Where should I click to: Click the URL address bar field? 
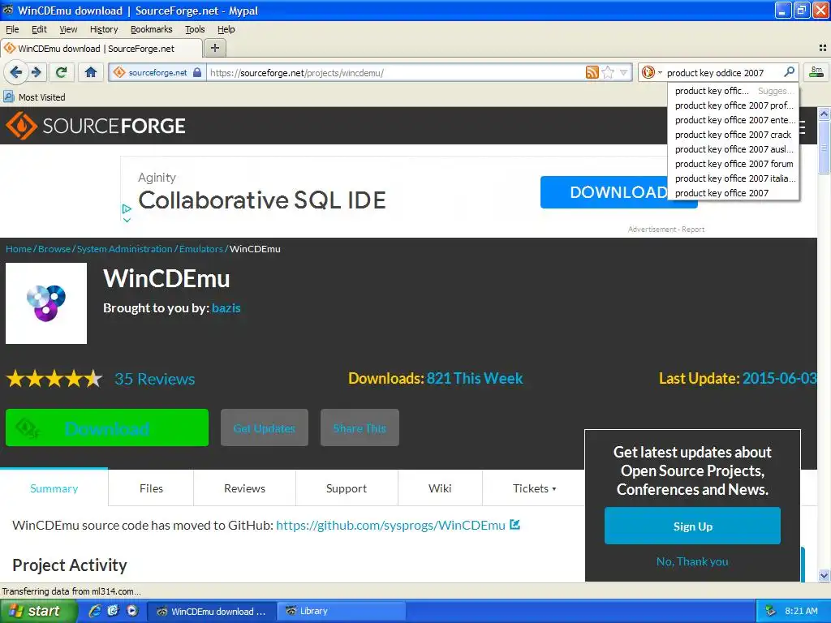(x=395, y=72)
